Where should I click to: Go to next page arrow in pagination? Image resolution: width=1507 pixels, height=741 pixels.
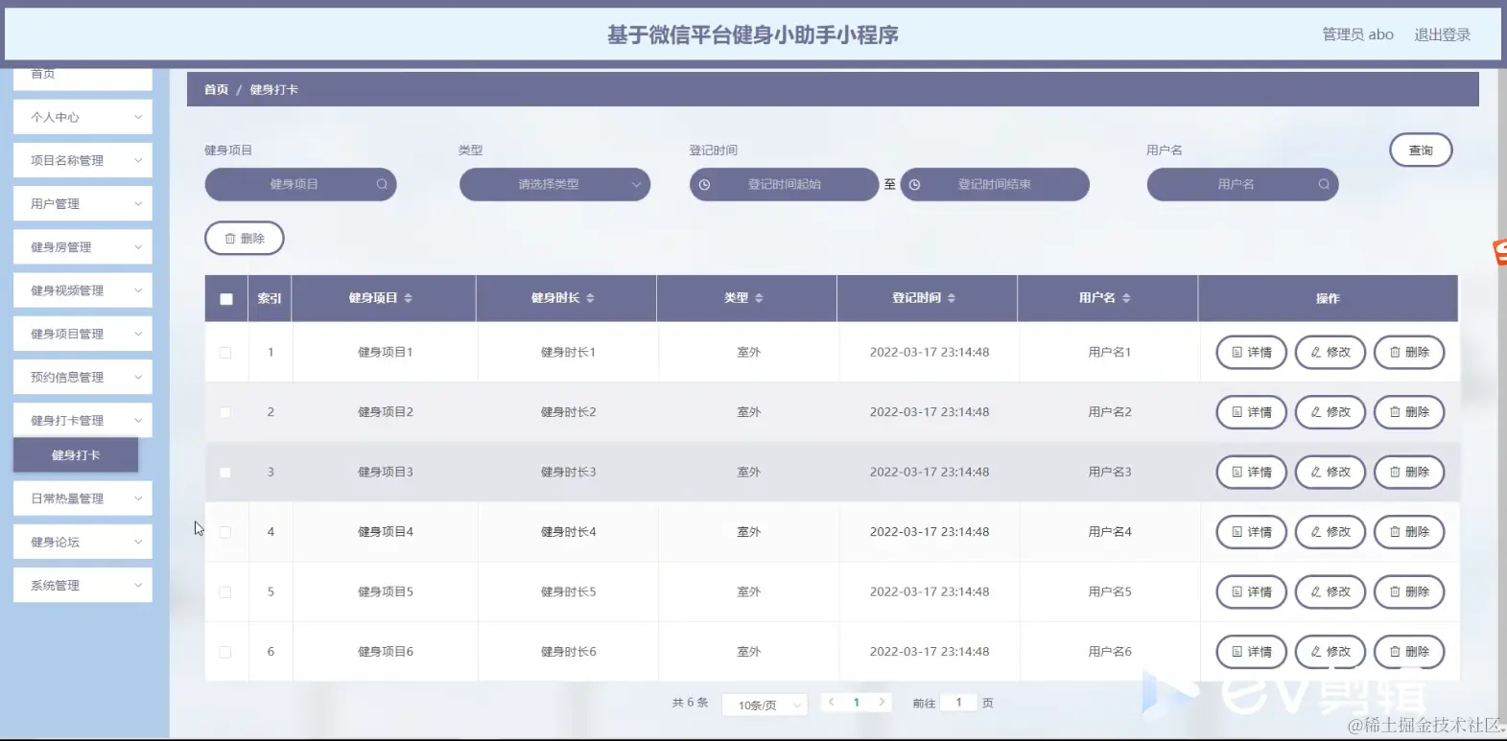(882, 703)
